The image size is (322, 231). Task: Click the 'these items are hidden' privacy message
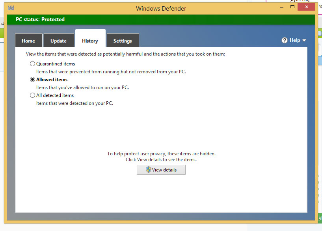pyautogui.click(x=161, y=154)
